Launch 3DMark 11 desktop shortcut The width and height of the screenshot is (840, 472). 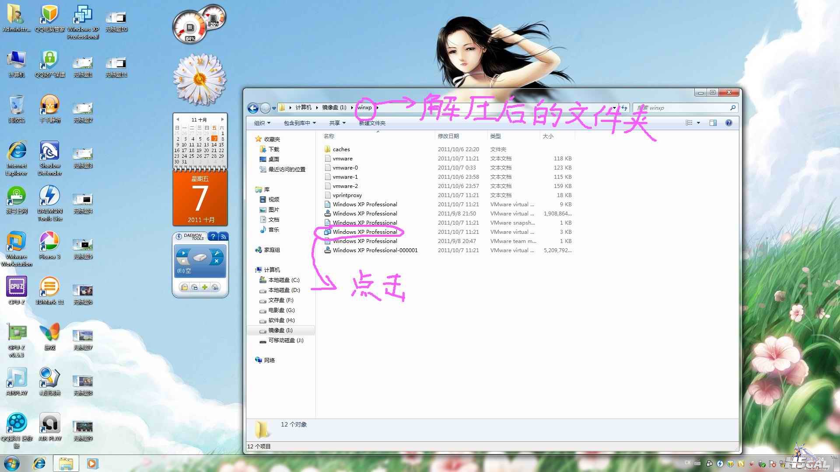[49, 291]
